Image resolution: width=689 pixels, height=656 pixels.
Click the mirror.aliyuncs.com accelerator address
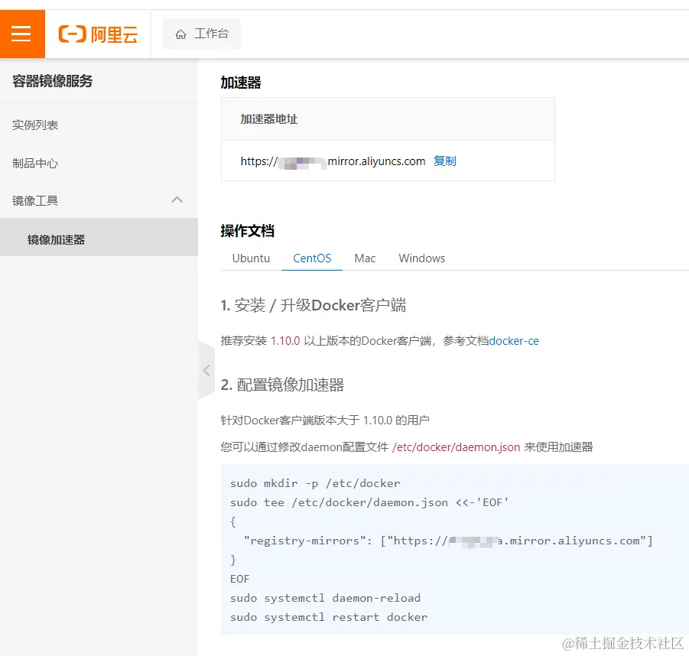[x=333, y=161]
